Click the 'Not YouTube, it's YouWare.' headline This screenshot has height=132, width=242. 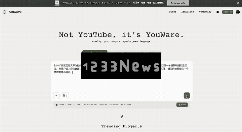121,35
